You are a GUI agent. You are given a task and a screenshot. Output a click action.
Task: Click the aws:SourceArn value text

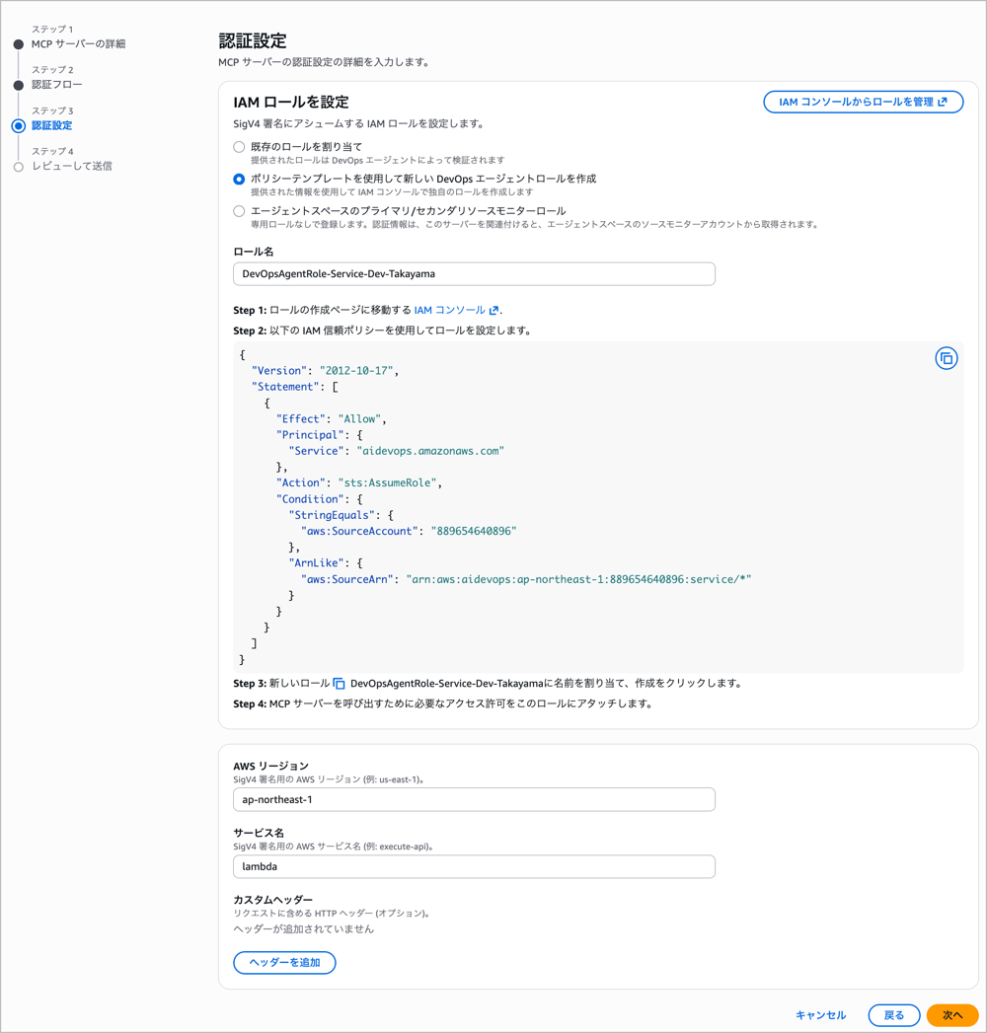click(578, 579)
